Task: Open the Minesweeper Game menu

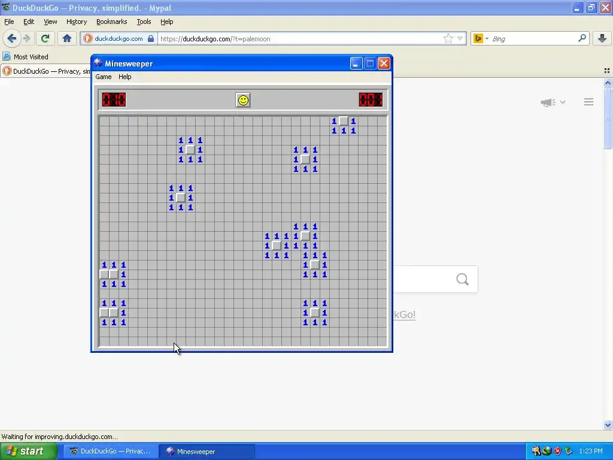Action: 103,77
